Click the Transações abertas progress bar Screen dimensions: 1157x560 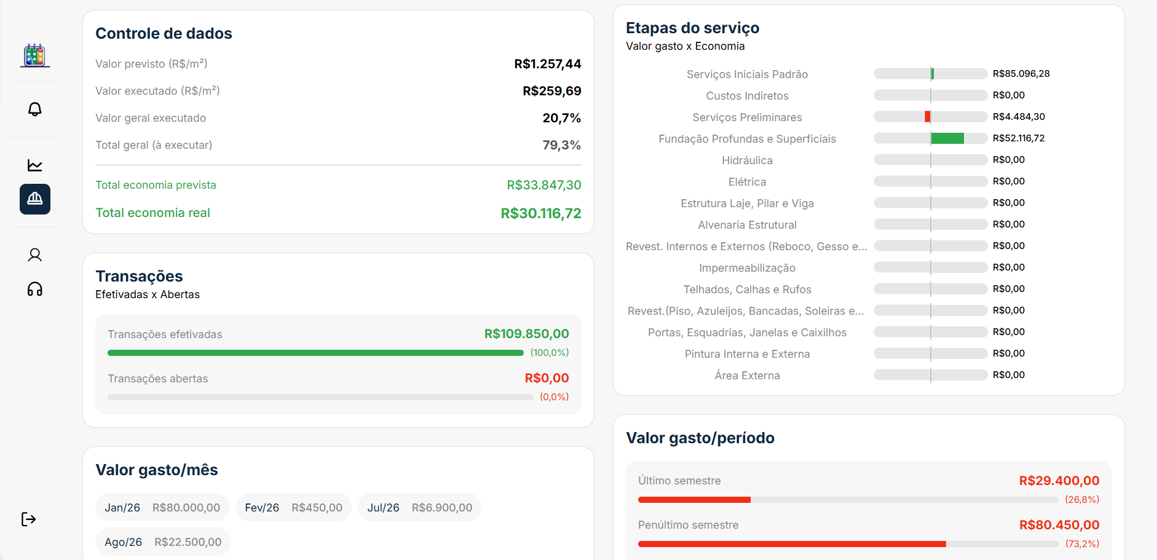click(320, 397)
